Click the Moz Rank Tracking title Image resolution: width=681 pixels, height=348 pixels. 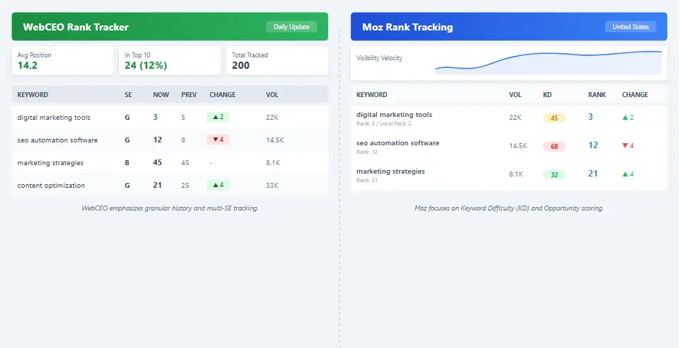(x=407, y=27)
